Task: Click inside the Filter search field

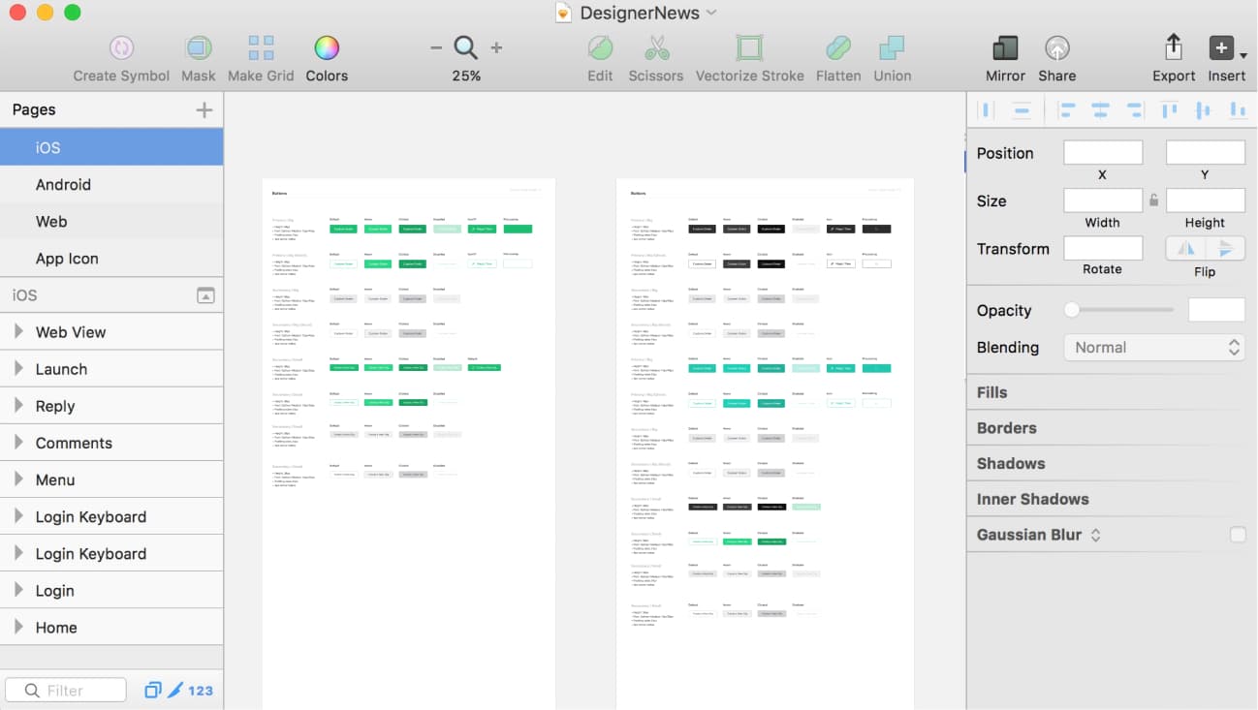Action: tap(65, 690)
